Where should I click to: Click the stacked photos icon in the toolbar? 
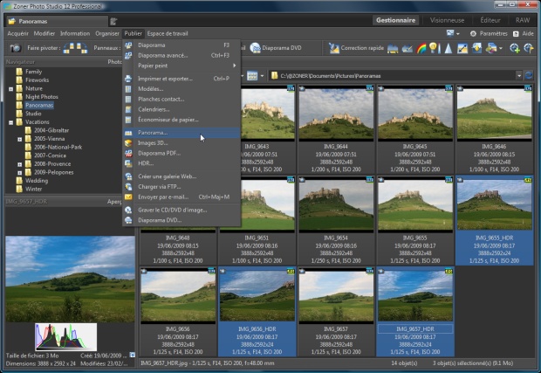coord(491,48)
